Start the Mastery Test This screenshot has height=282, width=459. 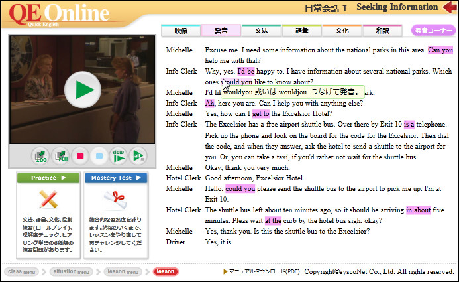116,178
